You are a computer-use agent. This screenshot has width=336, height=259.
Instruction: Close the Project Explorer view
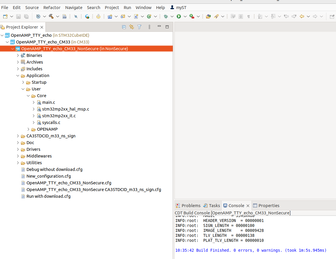(42, 27)
